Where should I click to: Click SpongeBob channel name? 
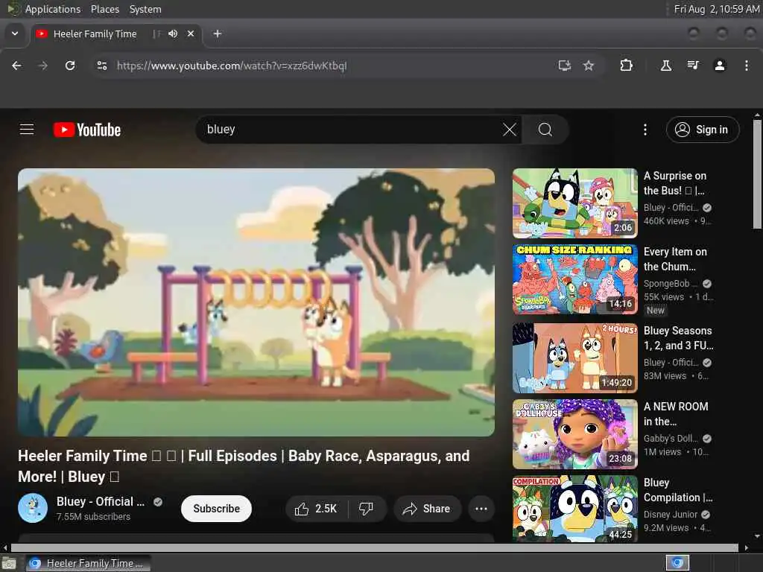(x=670, y=284)
